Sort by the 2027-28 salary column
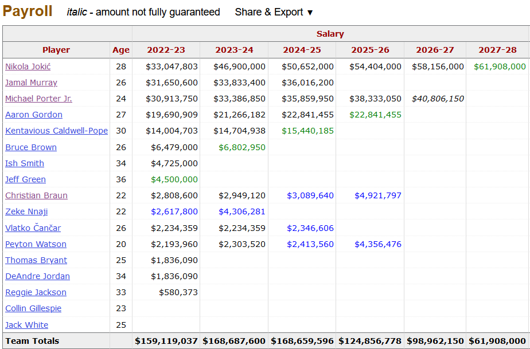The height and width of the screenshot is (349, 530). (497, 50)
